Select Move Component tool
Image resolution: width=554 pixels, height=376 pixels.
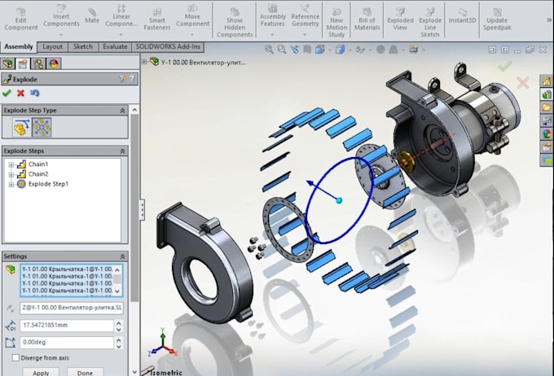coord(192,16)
